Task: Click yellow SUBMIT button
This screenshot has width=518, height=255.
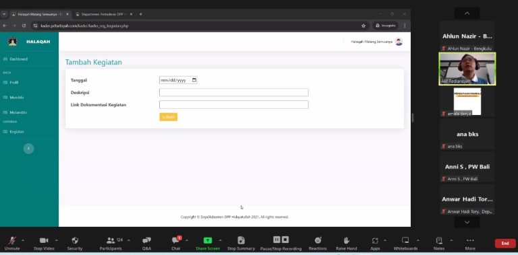Action: [169, 117]
